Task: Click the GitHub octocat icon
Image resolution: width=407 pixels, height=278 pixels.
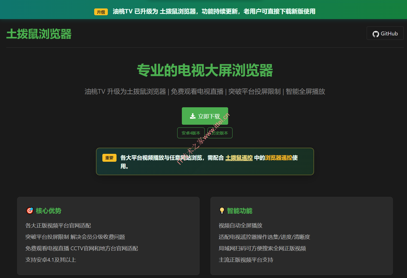Action: click(376, 34)
